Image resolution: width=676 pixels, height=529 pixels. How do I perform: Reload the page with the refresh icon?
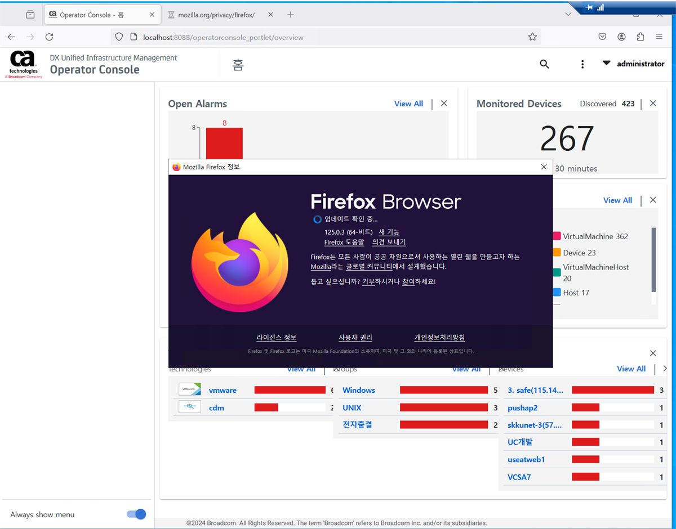(49, 36)
